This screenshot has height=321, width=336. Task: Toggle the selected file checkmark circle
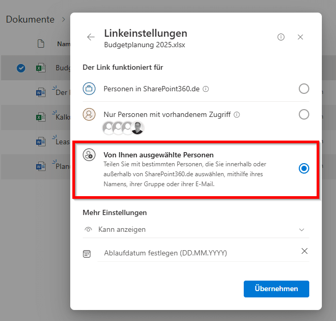pos(21,68)
